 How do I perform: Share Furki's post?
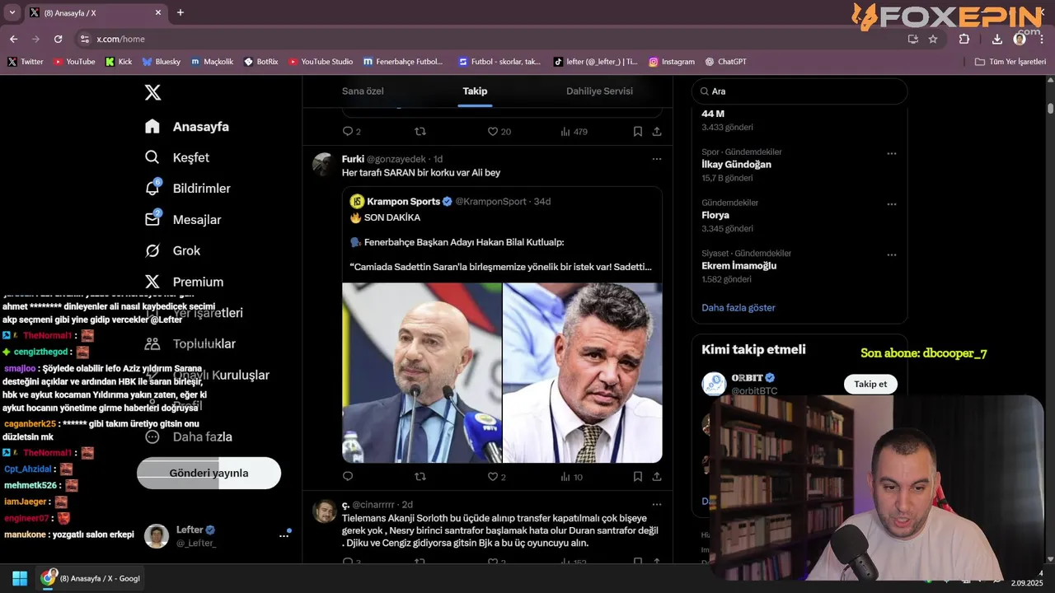point(657,476)
